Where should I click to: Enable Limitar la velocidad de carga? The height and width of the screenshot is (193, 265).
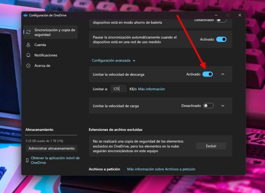208,106
